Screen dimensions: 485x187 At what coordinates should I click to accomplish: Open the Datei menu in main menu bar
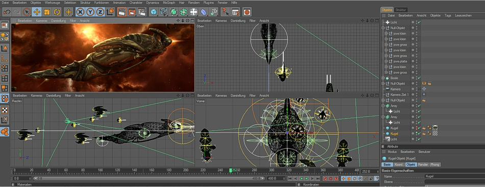5,3
